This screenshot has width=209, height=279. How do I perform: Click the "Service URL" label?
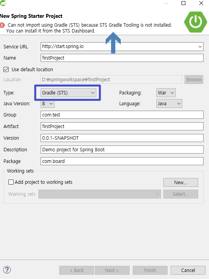[15, 46]
